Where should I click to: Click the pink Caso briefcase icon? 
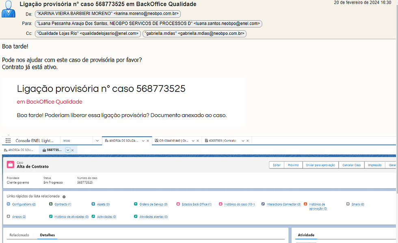11,164
